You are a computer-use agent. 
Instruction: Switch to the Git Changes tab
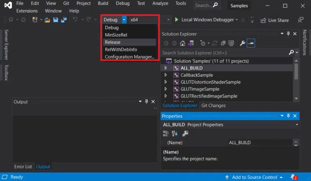[x=213, y=105]
